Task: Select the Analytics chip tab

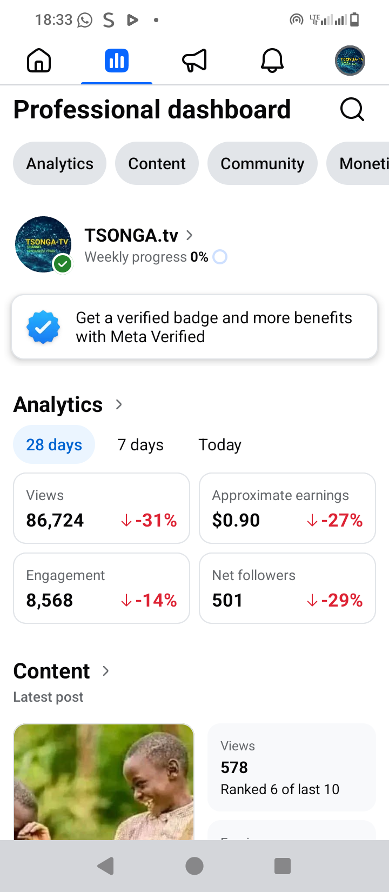Action: (x=60, y=163)
